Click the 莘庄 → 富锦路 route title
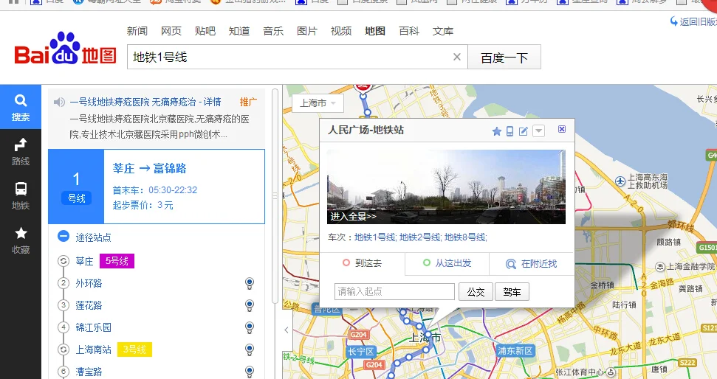 149,169
